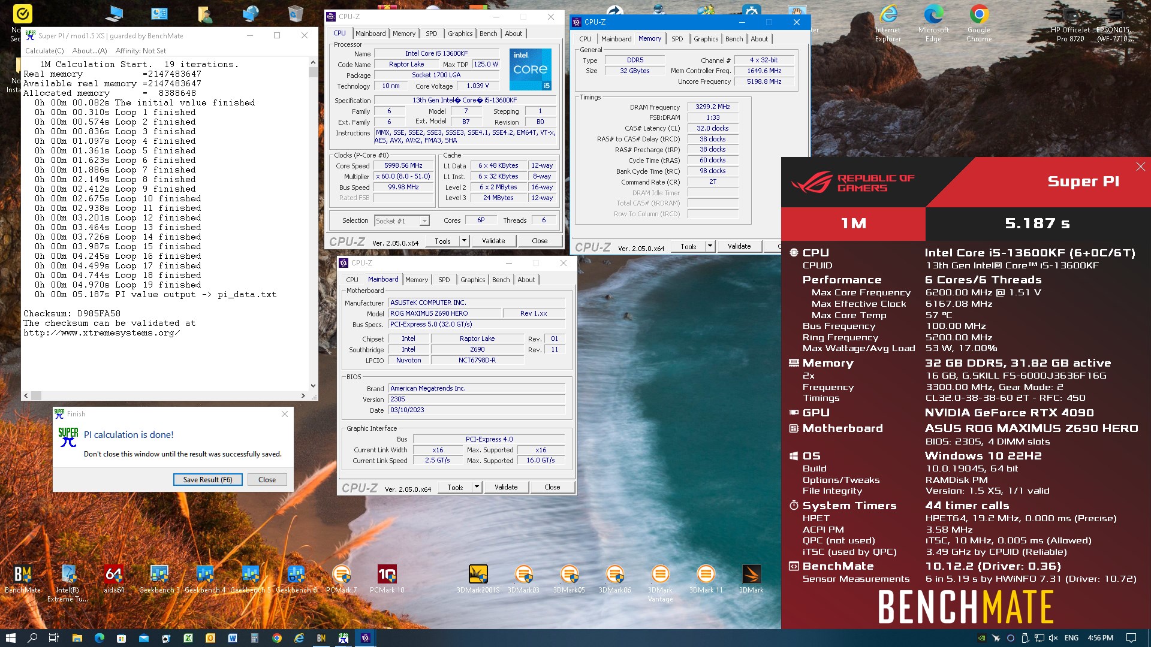Launch Geekbench 6 desktop icon

[296, 579]
